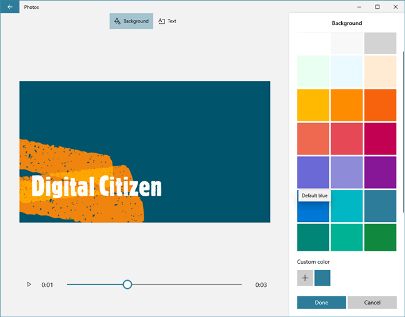Pick the crimson magenta swatch
The width and height of the screenshot is (405, 317).
tap(380, 139)
